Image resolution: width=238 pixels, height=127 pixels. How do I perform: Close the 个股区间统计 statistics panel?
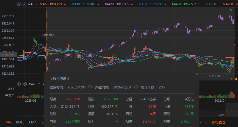[x=197, y=74]
